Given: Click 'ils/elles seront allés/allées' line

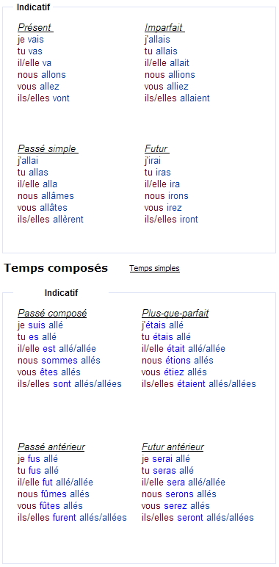Looking at the screenshot, I should click(198, 518).
